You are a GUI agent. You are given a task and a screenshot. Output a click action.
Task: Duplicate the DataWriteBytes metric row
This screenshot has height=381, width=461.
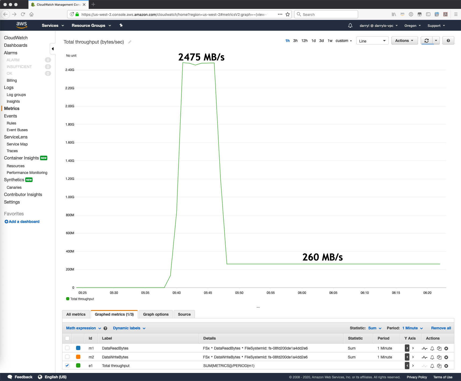[439, 357]
